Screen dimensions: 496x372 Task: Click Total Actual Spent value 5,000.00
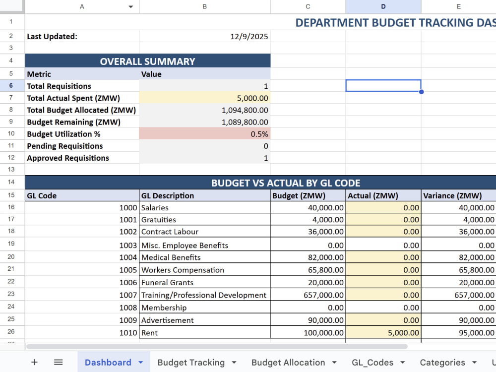pos(205,98)
